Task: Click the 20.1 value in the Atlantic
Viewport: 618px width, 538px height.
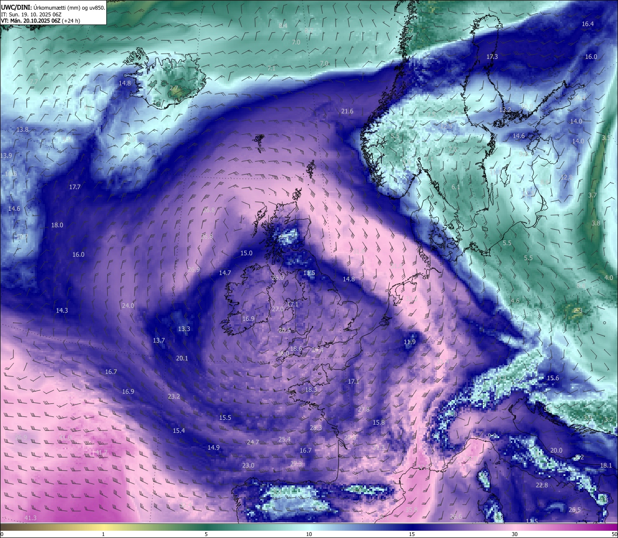Action: [x=182, y=358]
